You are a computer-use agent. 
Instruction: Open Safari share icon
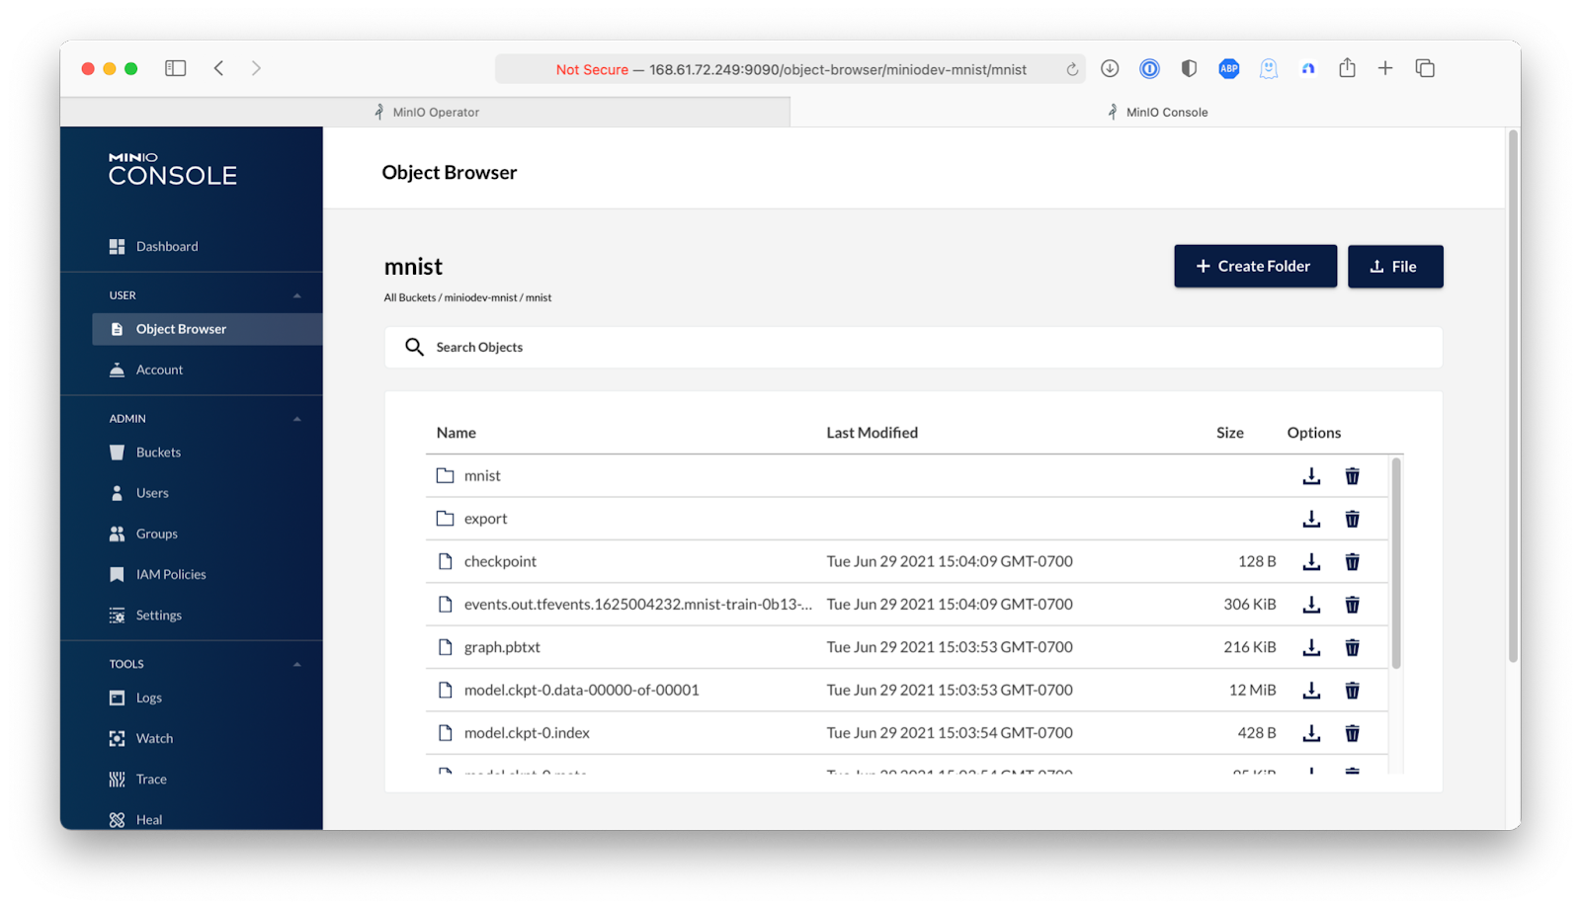[x=1347, y=68]
